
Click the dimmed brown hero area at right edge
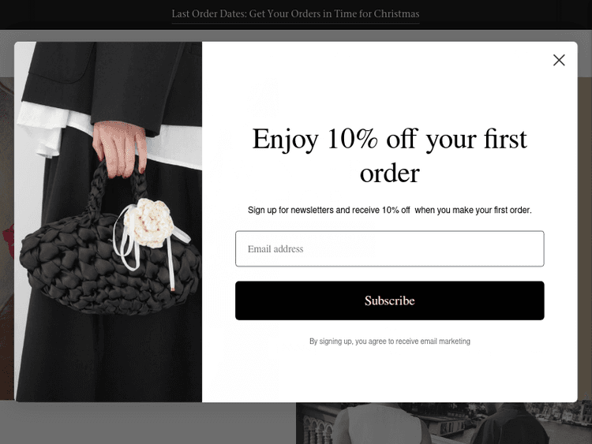(585, 238)
